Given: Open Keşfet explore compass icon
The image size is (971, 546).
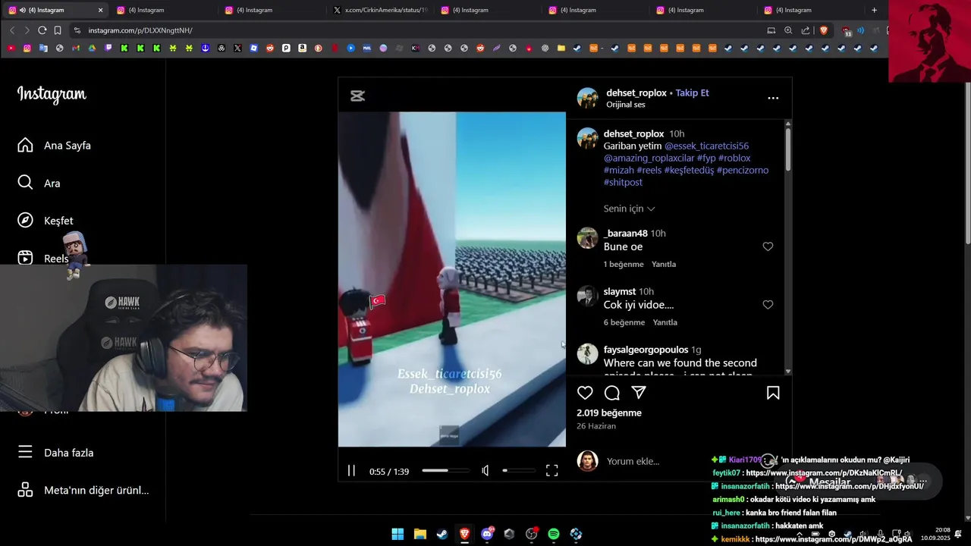Looking at the screenshot, I should 25,221.
